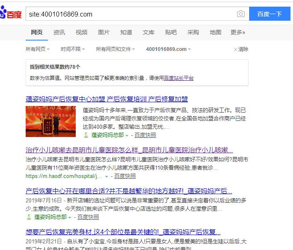Open result 治疗小儿咳嗽去昆明市儿童医院怎么样
This screenshot has width=293, height=250.
[129, 150]
